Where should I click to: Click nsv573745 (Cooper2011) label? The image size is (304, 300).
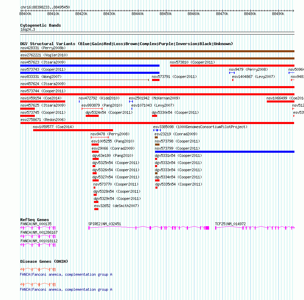tap(43, 112)
